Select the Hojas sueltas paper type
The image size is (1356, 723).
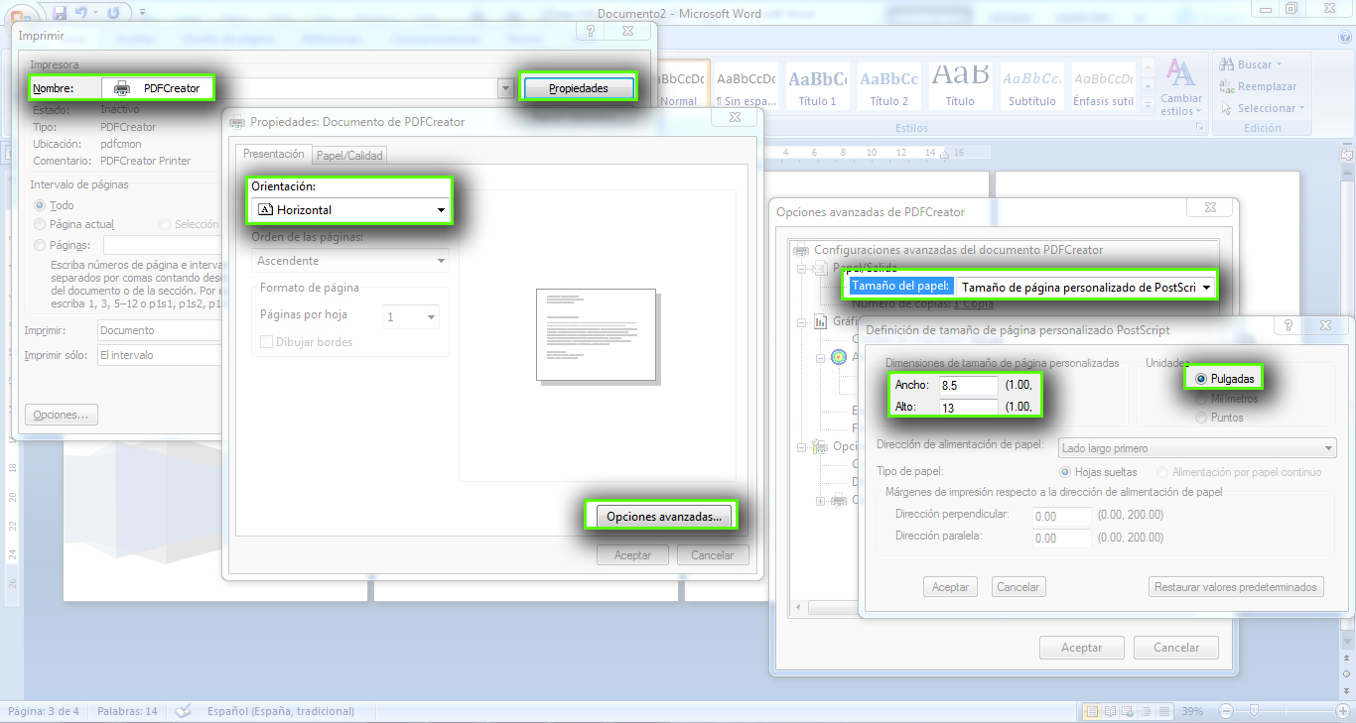(x=1066, y=472)
